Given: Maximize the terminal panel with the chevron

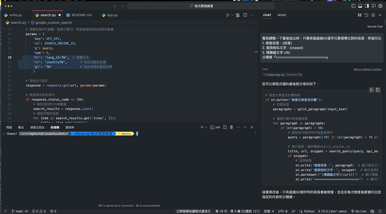Looking at the screenshot, I should [x=245, y=127].
